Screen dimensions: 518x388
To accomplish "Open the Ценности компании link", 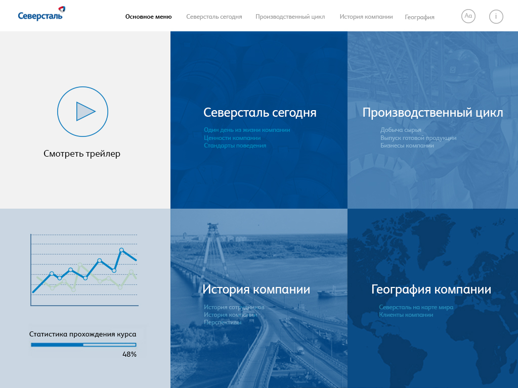I will coord(232,138).
